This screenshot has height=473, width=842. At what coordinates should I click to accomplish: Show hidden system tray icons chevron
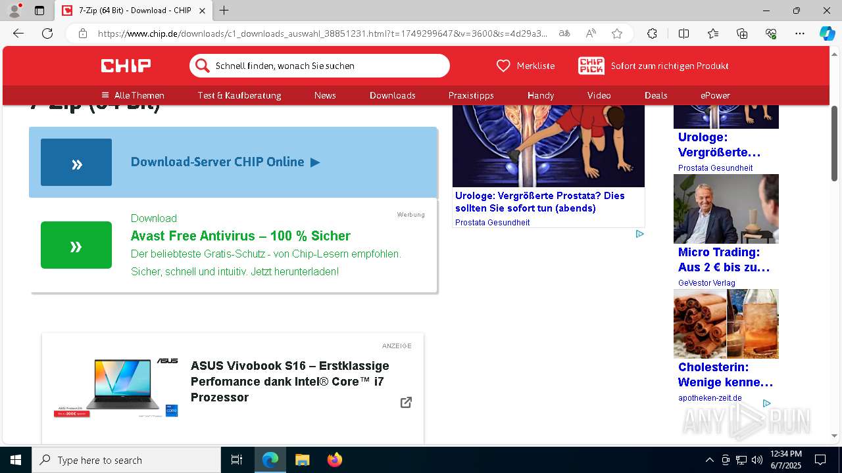coord(709,460)
